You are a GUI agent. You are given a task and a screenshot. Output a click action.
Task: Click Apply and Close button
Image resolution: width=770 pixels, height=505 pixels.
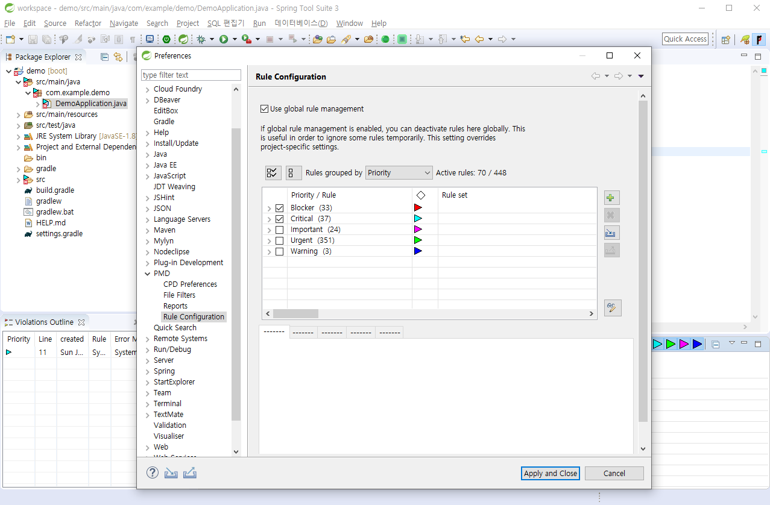[x=551, y=473]
